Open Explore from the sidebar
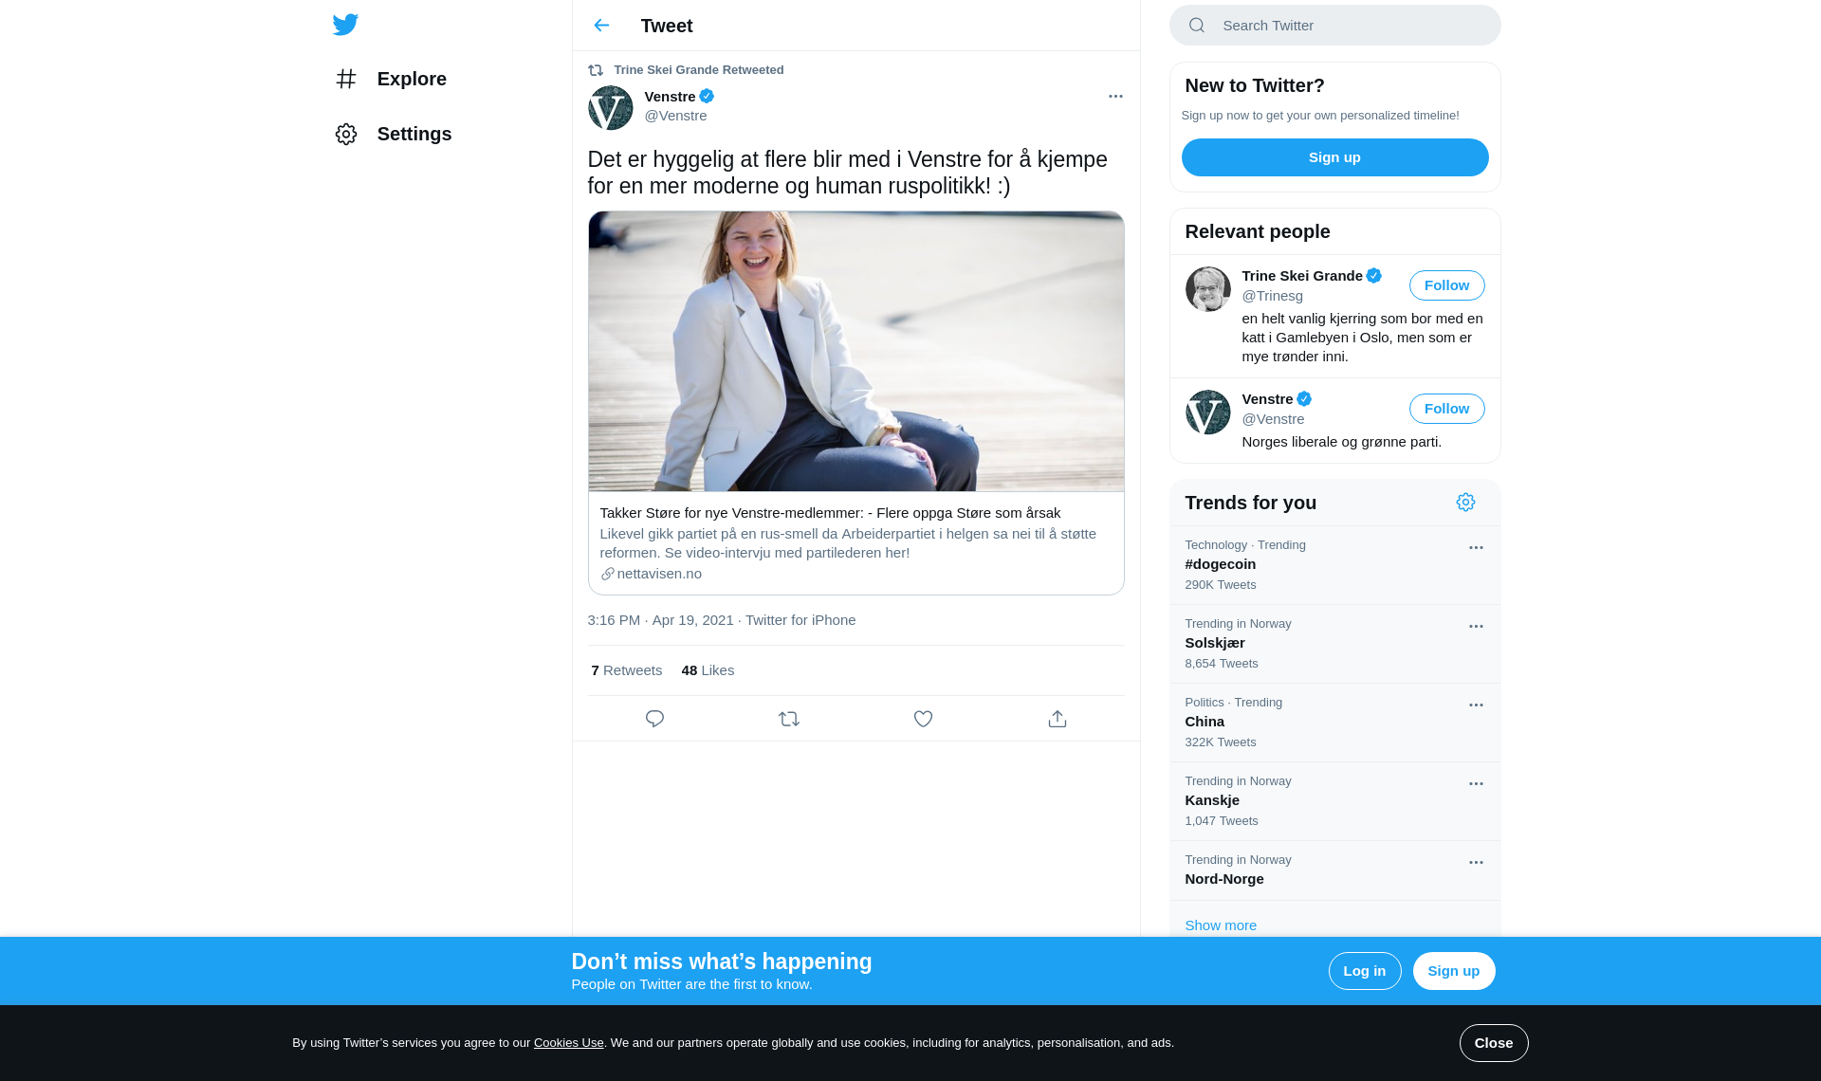The image size is (1821, 1081). [391, 79]
